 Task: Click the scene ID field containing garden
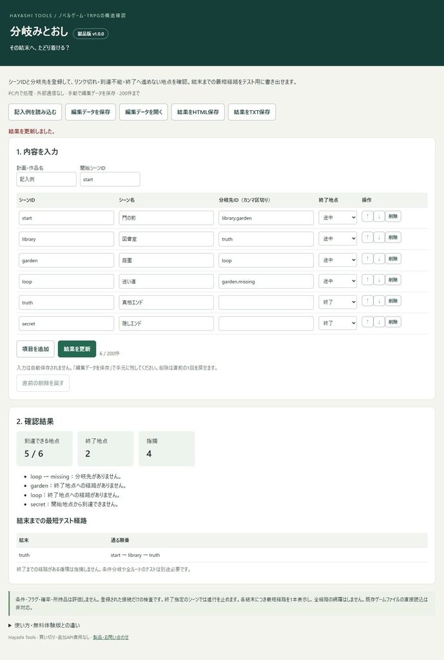pyautogui.click(x=66, y=260)
